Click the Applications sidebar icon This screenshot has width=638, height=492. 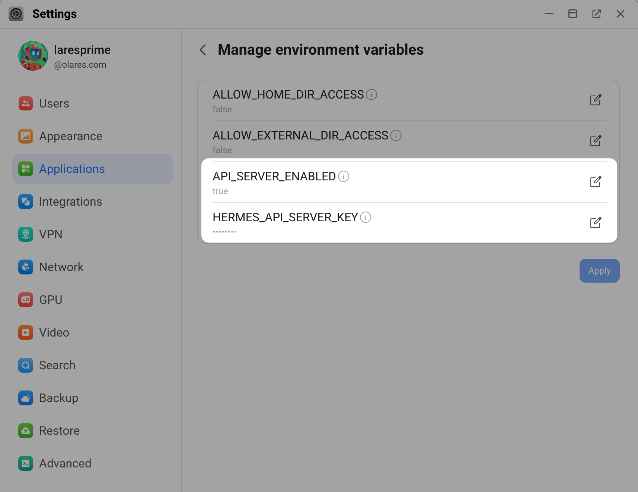point(26,169)
